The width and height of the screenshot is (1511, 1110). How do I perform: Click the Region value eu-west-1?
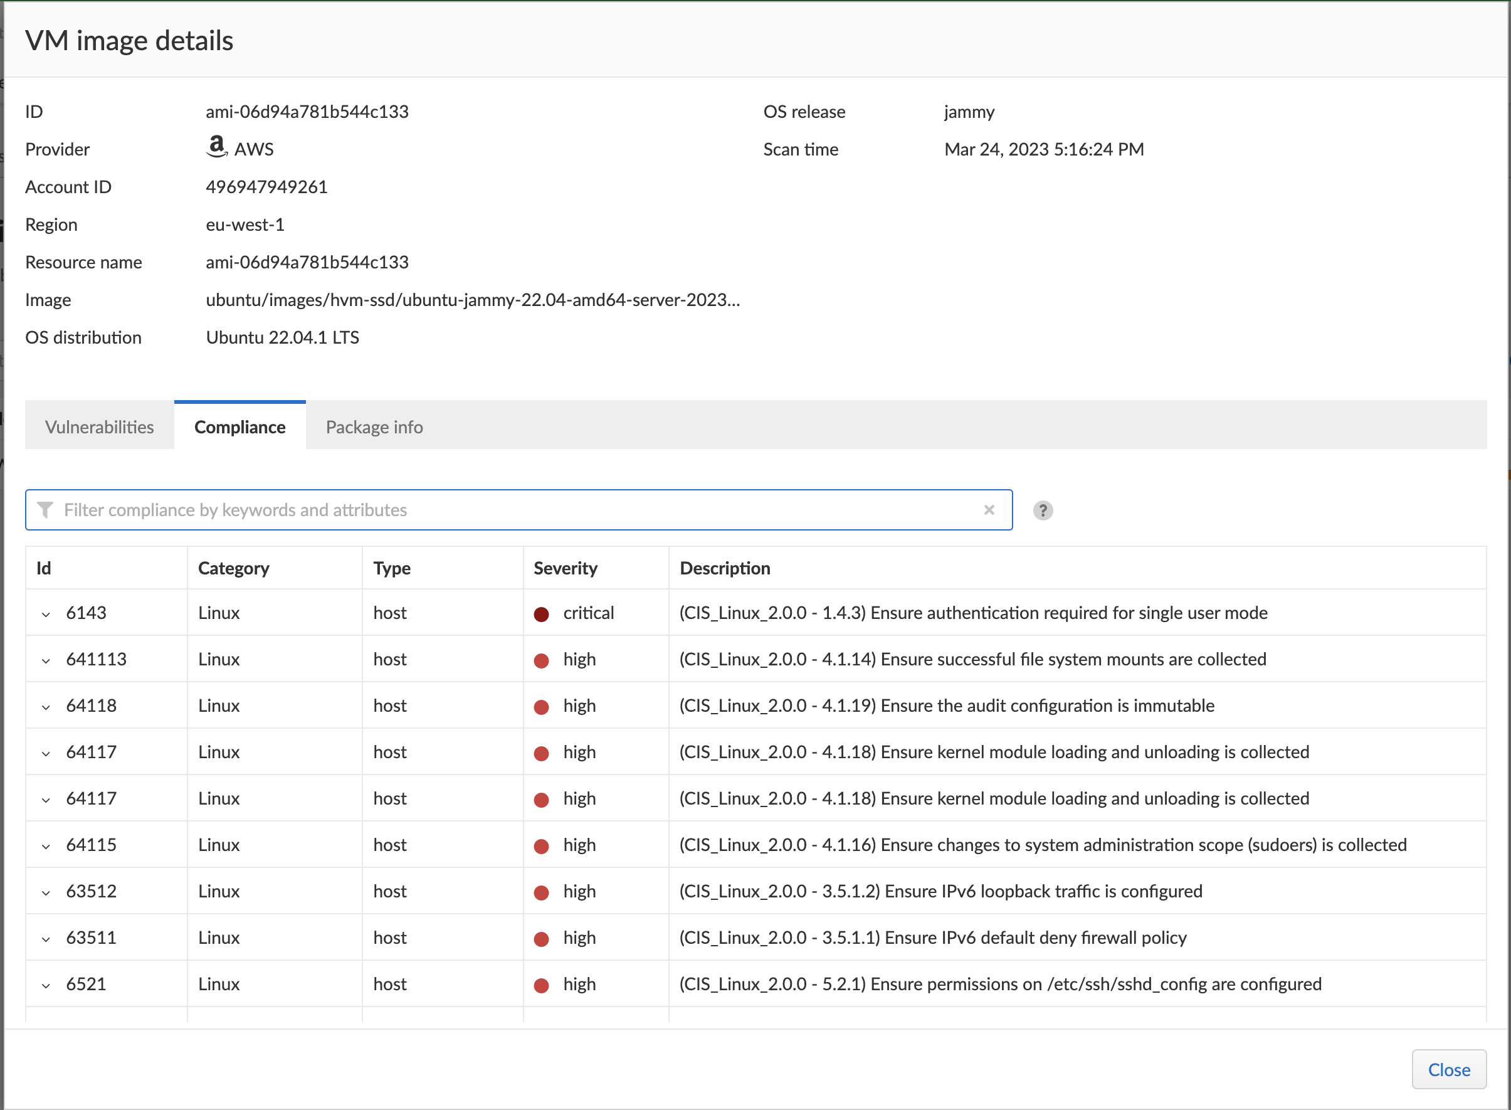245,225
